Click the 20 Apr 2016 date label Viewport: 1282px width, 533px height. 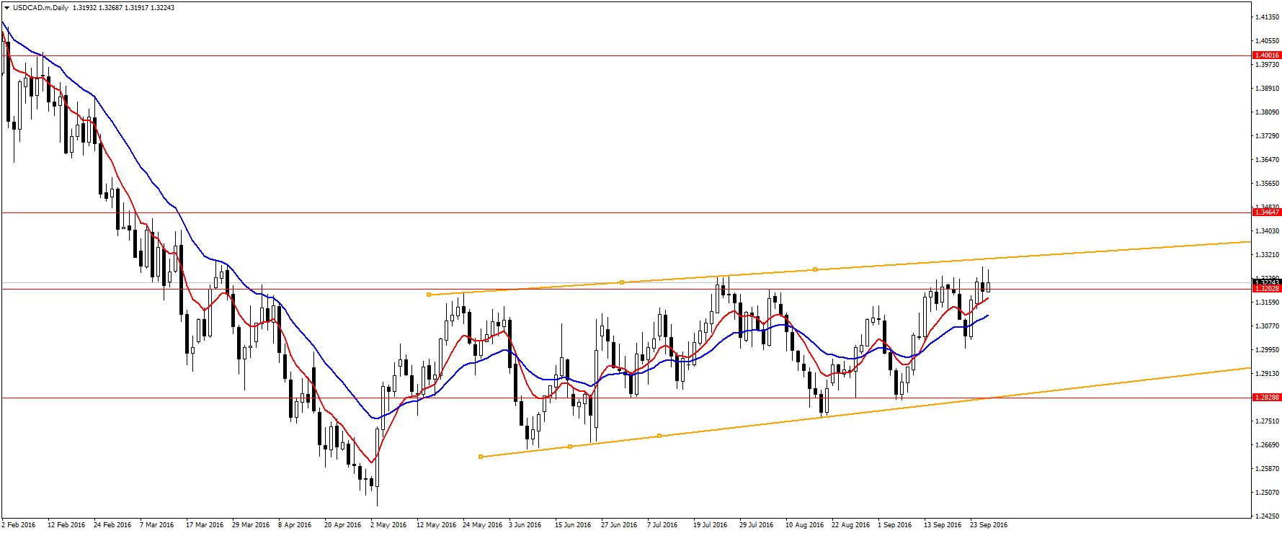(343, 525)
